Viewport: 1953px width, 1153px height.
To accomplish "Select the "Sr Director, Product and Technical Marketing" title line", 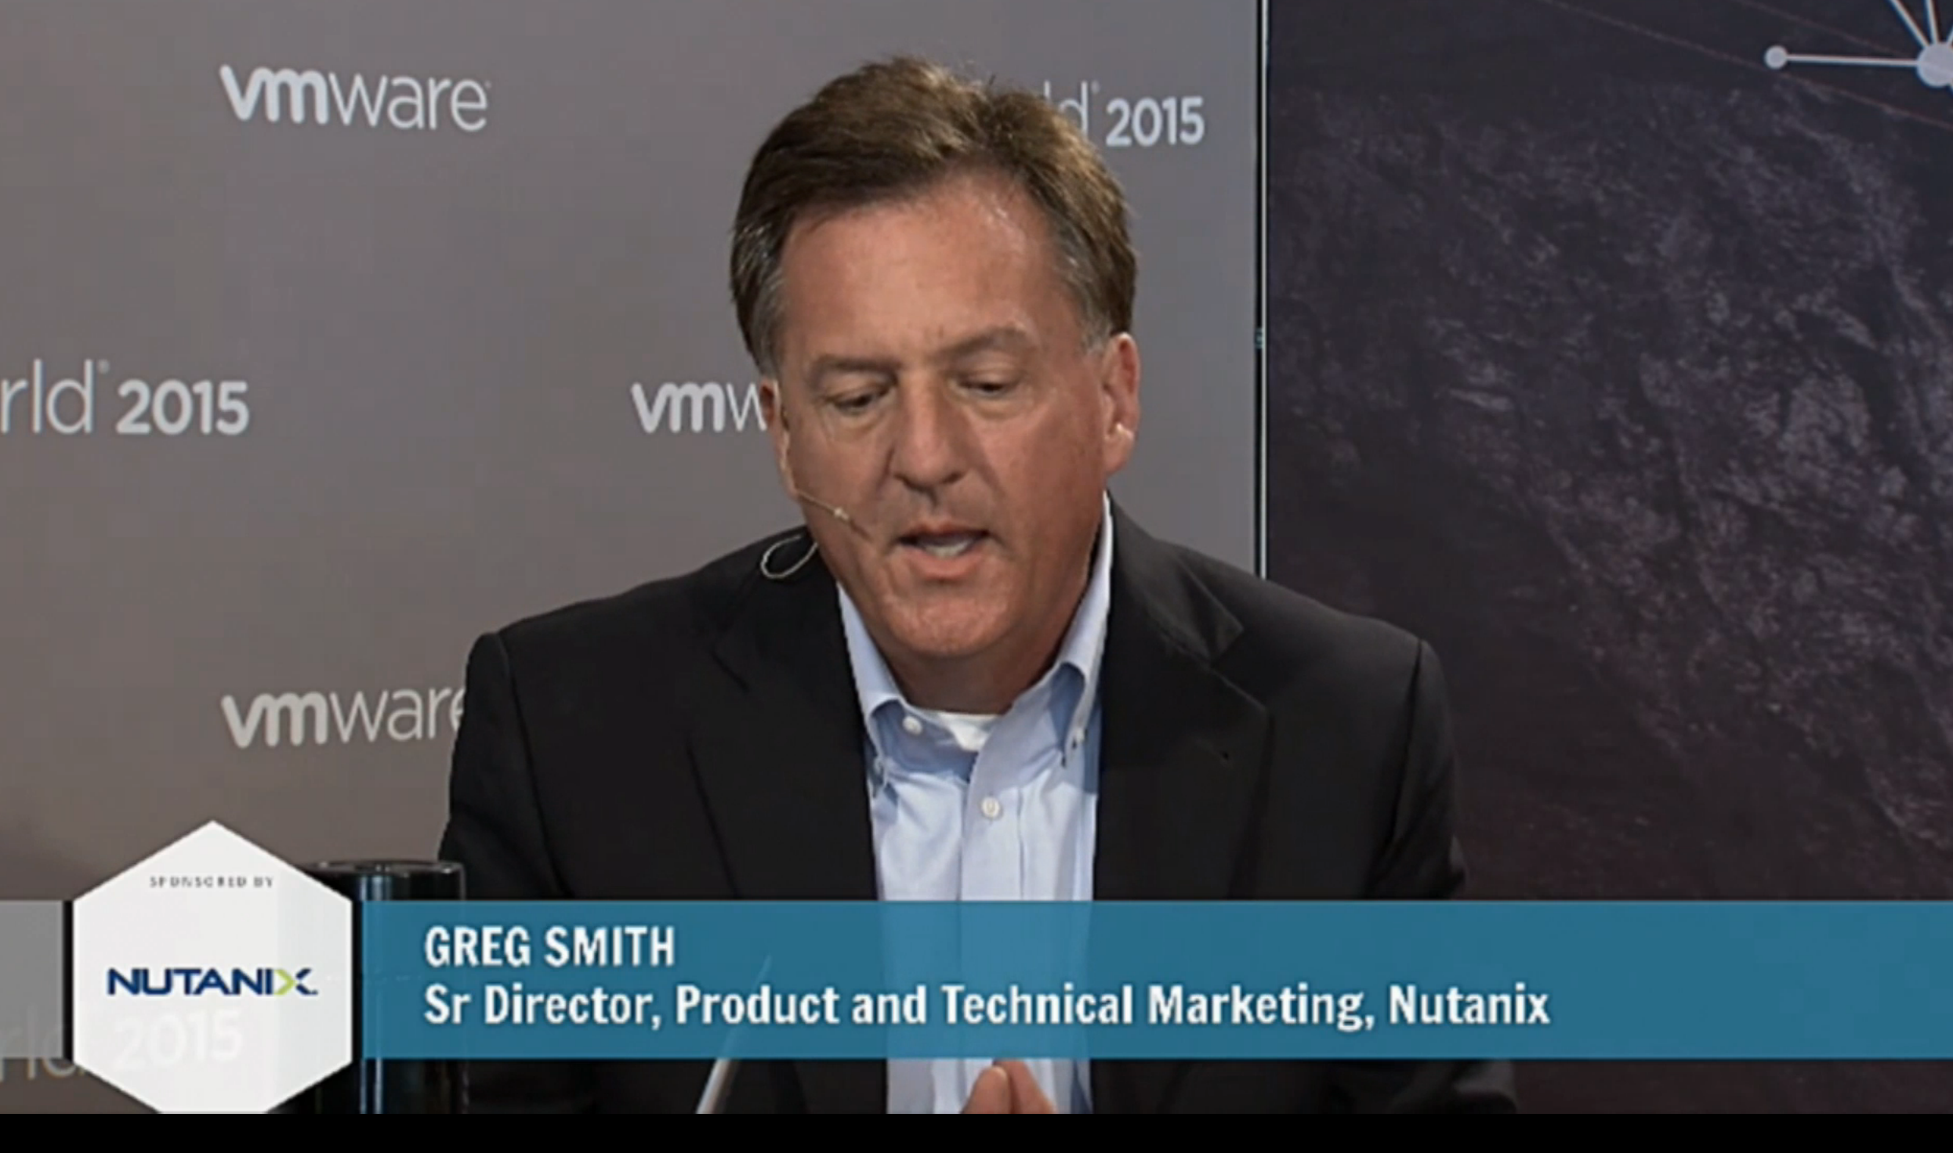I will coord(987,1006).
